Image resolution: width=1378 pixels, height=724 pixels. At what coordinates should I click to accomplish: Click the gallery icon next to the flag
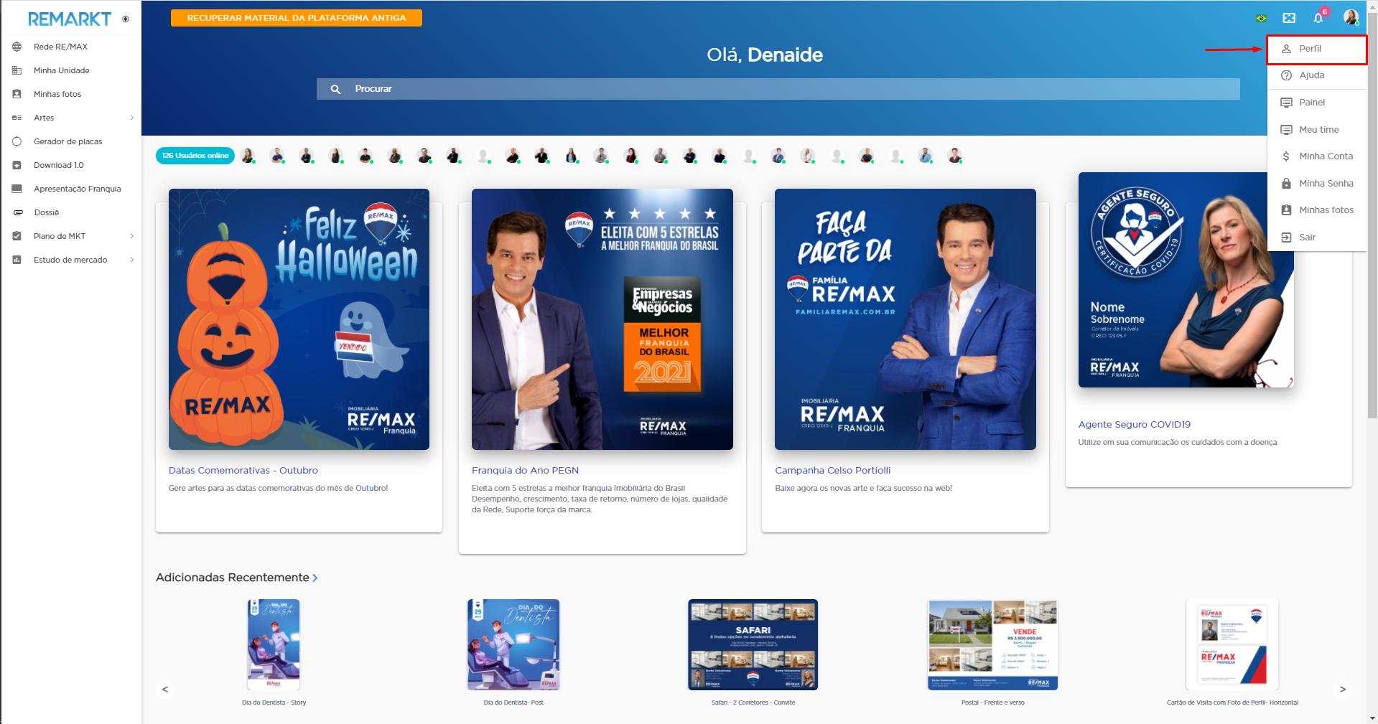(1290, 17)
